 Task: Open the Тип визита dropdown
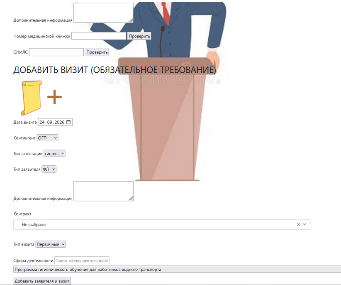pos(51,244)
